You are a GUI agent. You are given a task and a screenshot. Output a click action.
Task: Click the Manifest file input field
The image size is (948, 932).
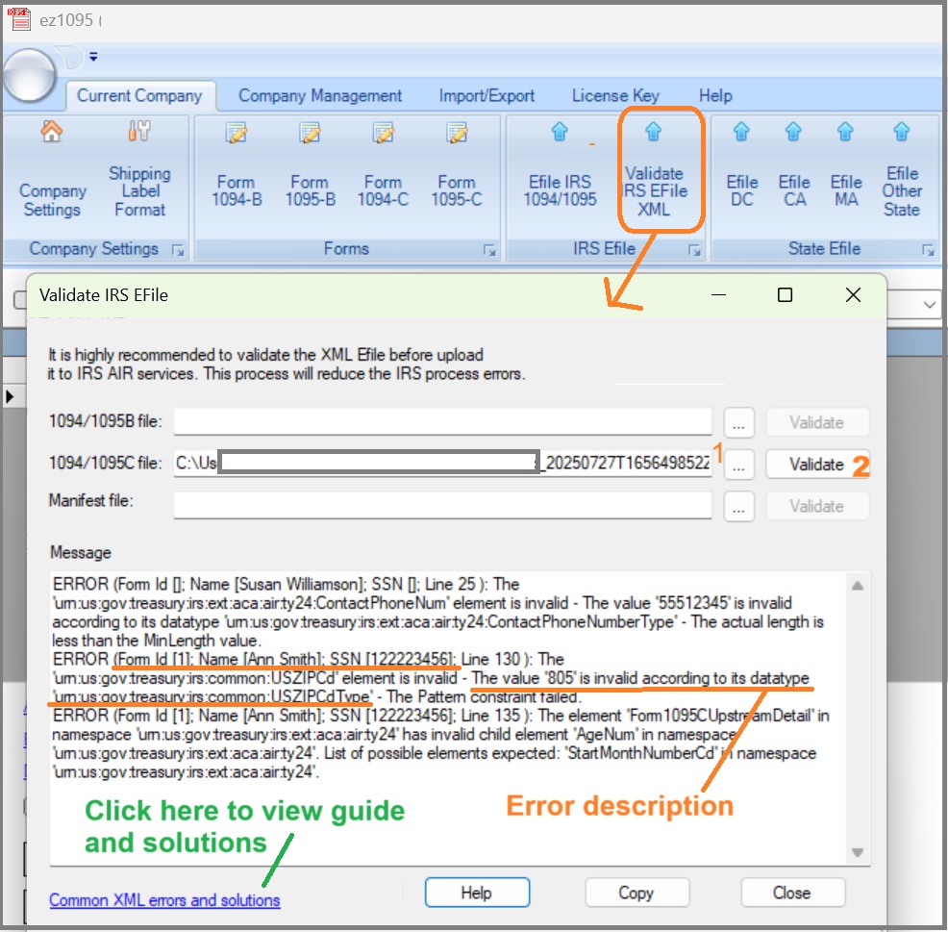click(x=442, y=506)
